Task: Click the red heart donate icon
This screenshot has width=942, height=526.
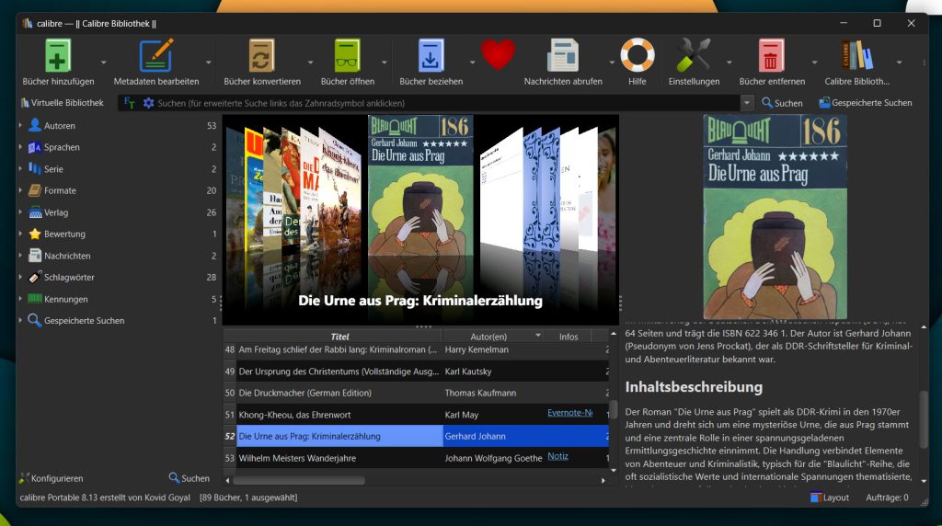Action: (498, 55)
